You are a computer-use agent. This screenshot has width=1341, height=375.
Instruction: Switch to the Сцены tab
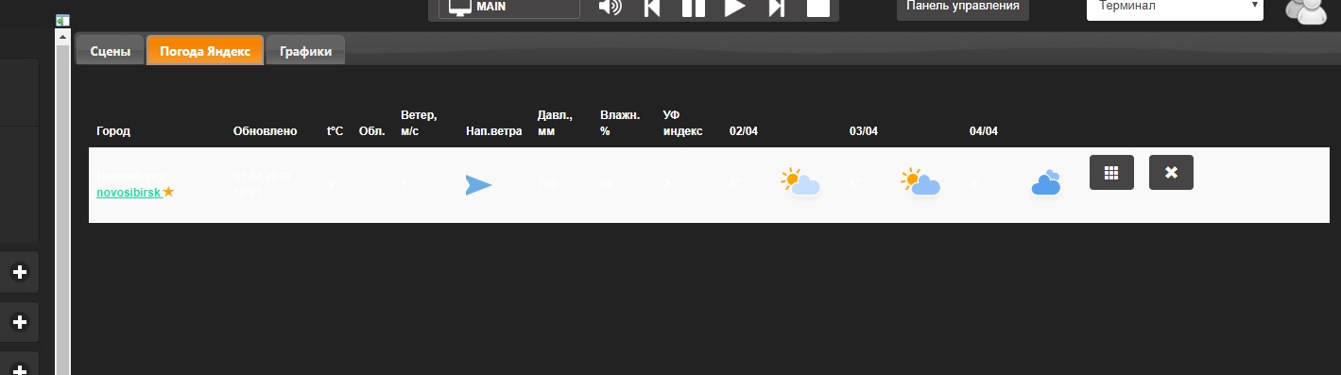coord(111,52)
